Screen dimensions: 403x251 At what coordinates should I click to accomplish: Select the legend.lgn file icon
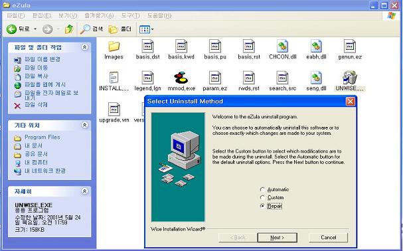147,78
